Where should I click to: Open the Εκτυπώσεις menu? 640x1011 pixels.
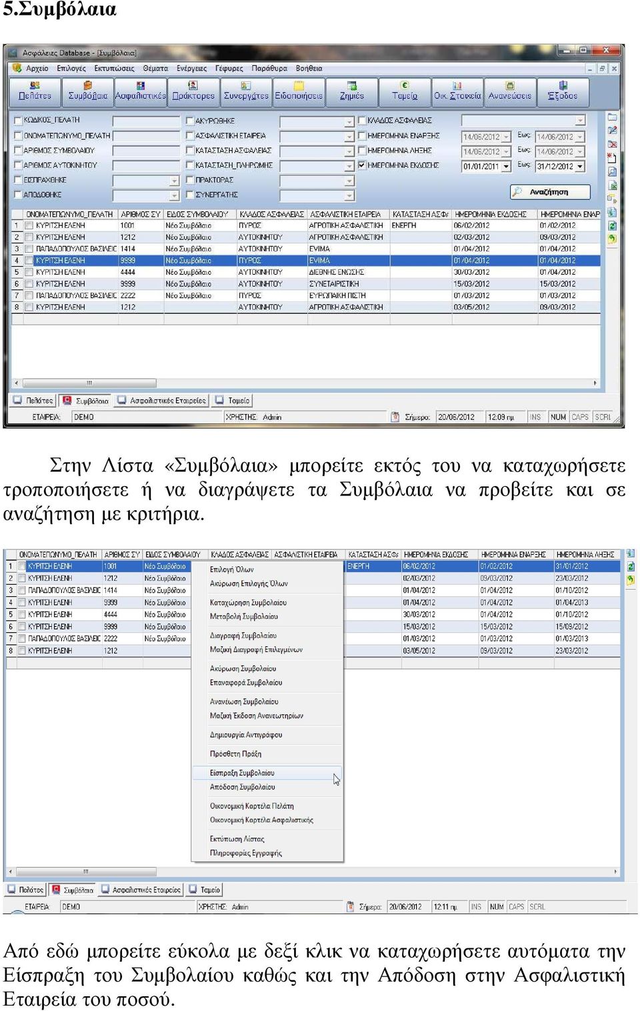(x=114, y=68)
